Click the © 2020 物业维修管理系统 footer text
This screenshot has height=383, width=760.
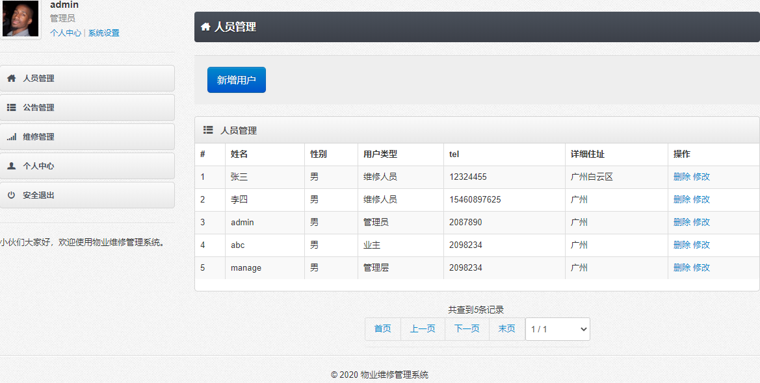point(380,375)
